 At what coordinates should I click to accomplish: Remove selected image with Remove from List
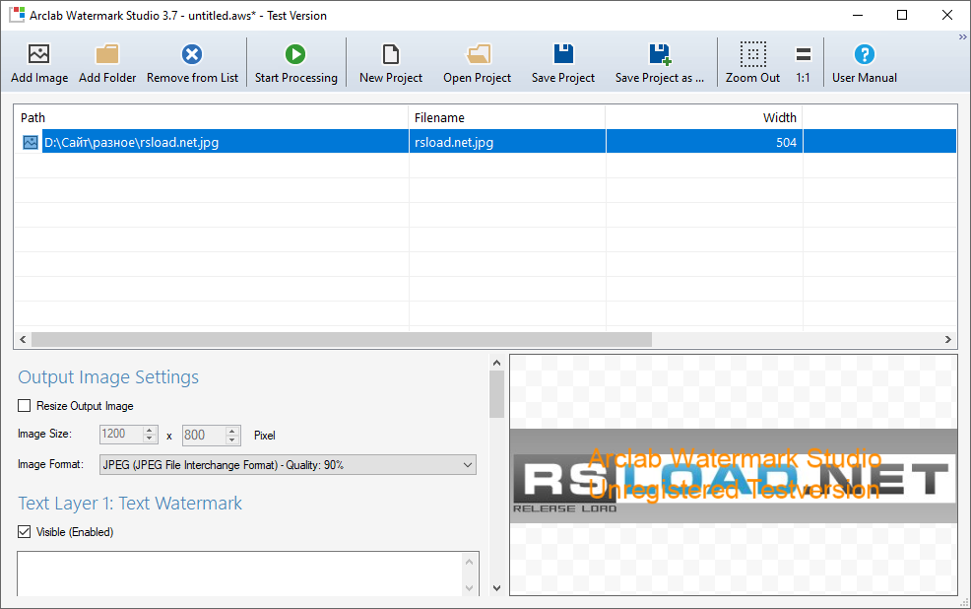pos(192,62)
